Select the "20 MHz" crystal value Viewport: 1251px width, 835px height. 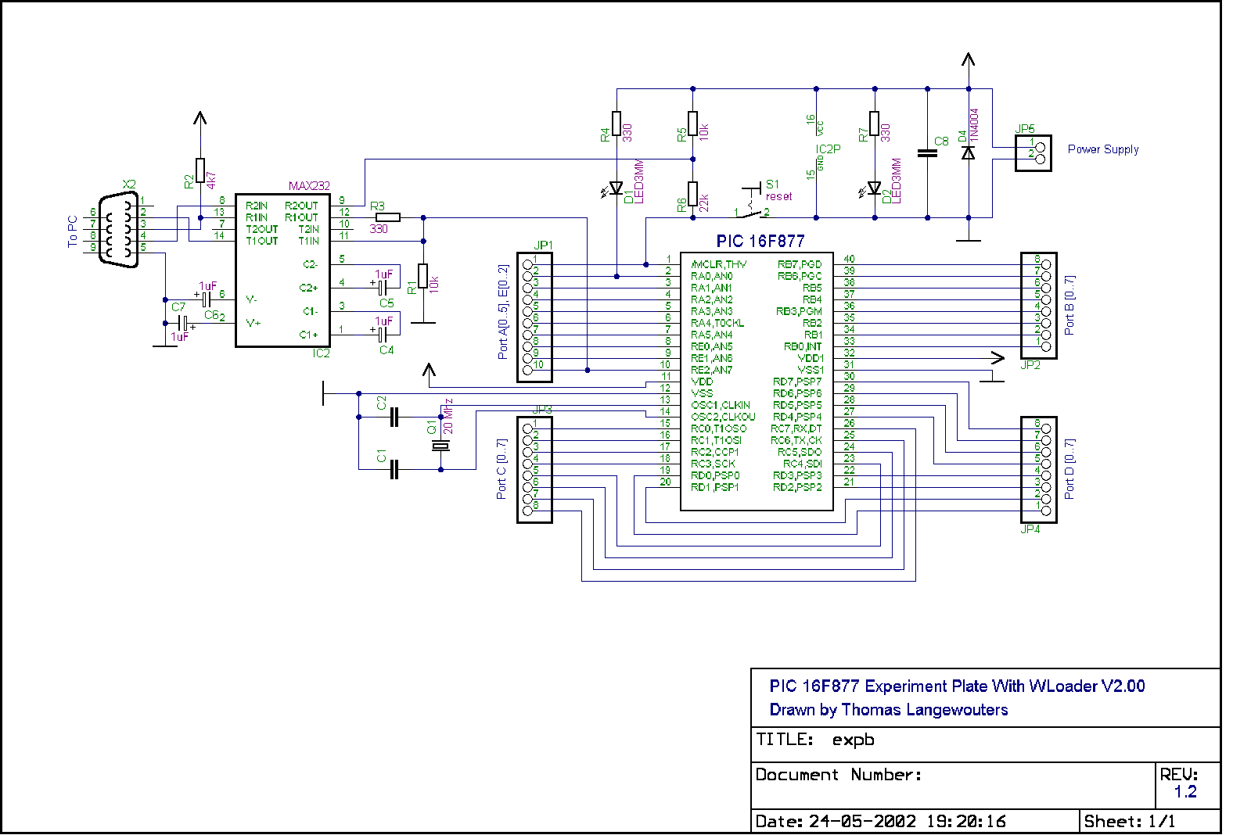(x=448, y=416)
